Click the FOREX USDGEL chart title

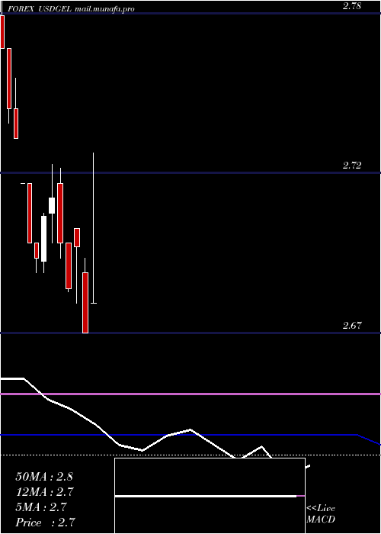pos(40,9)
